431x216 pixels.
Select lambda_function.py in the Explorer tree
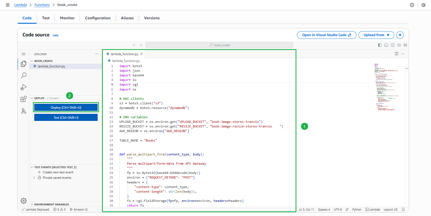(66, 66)
